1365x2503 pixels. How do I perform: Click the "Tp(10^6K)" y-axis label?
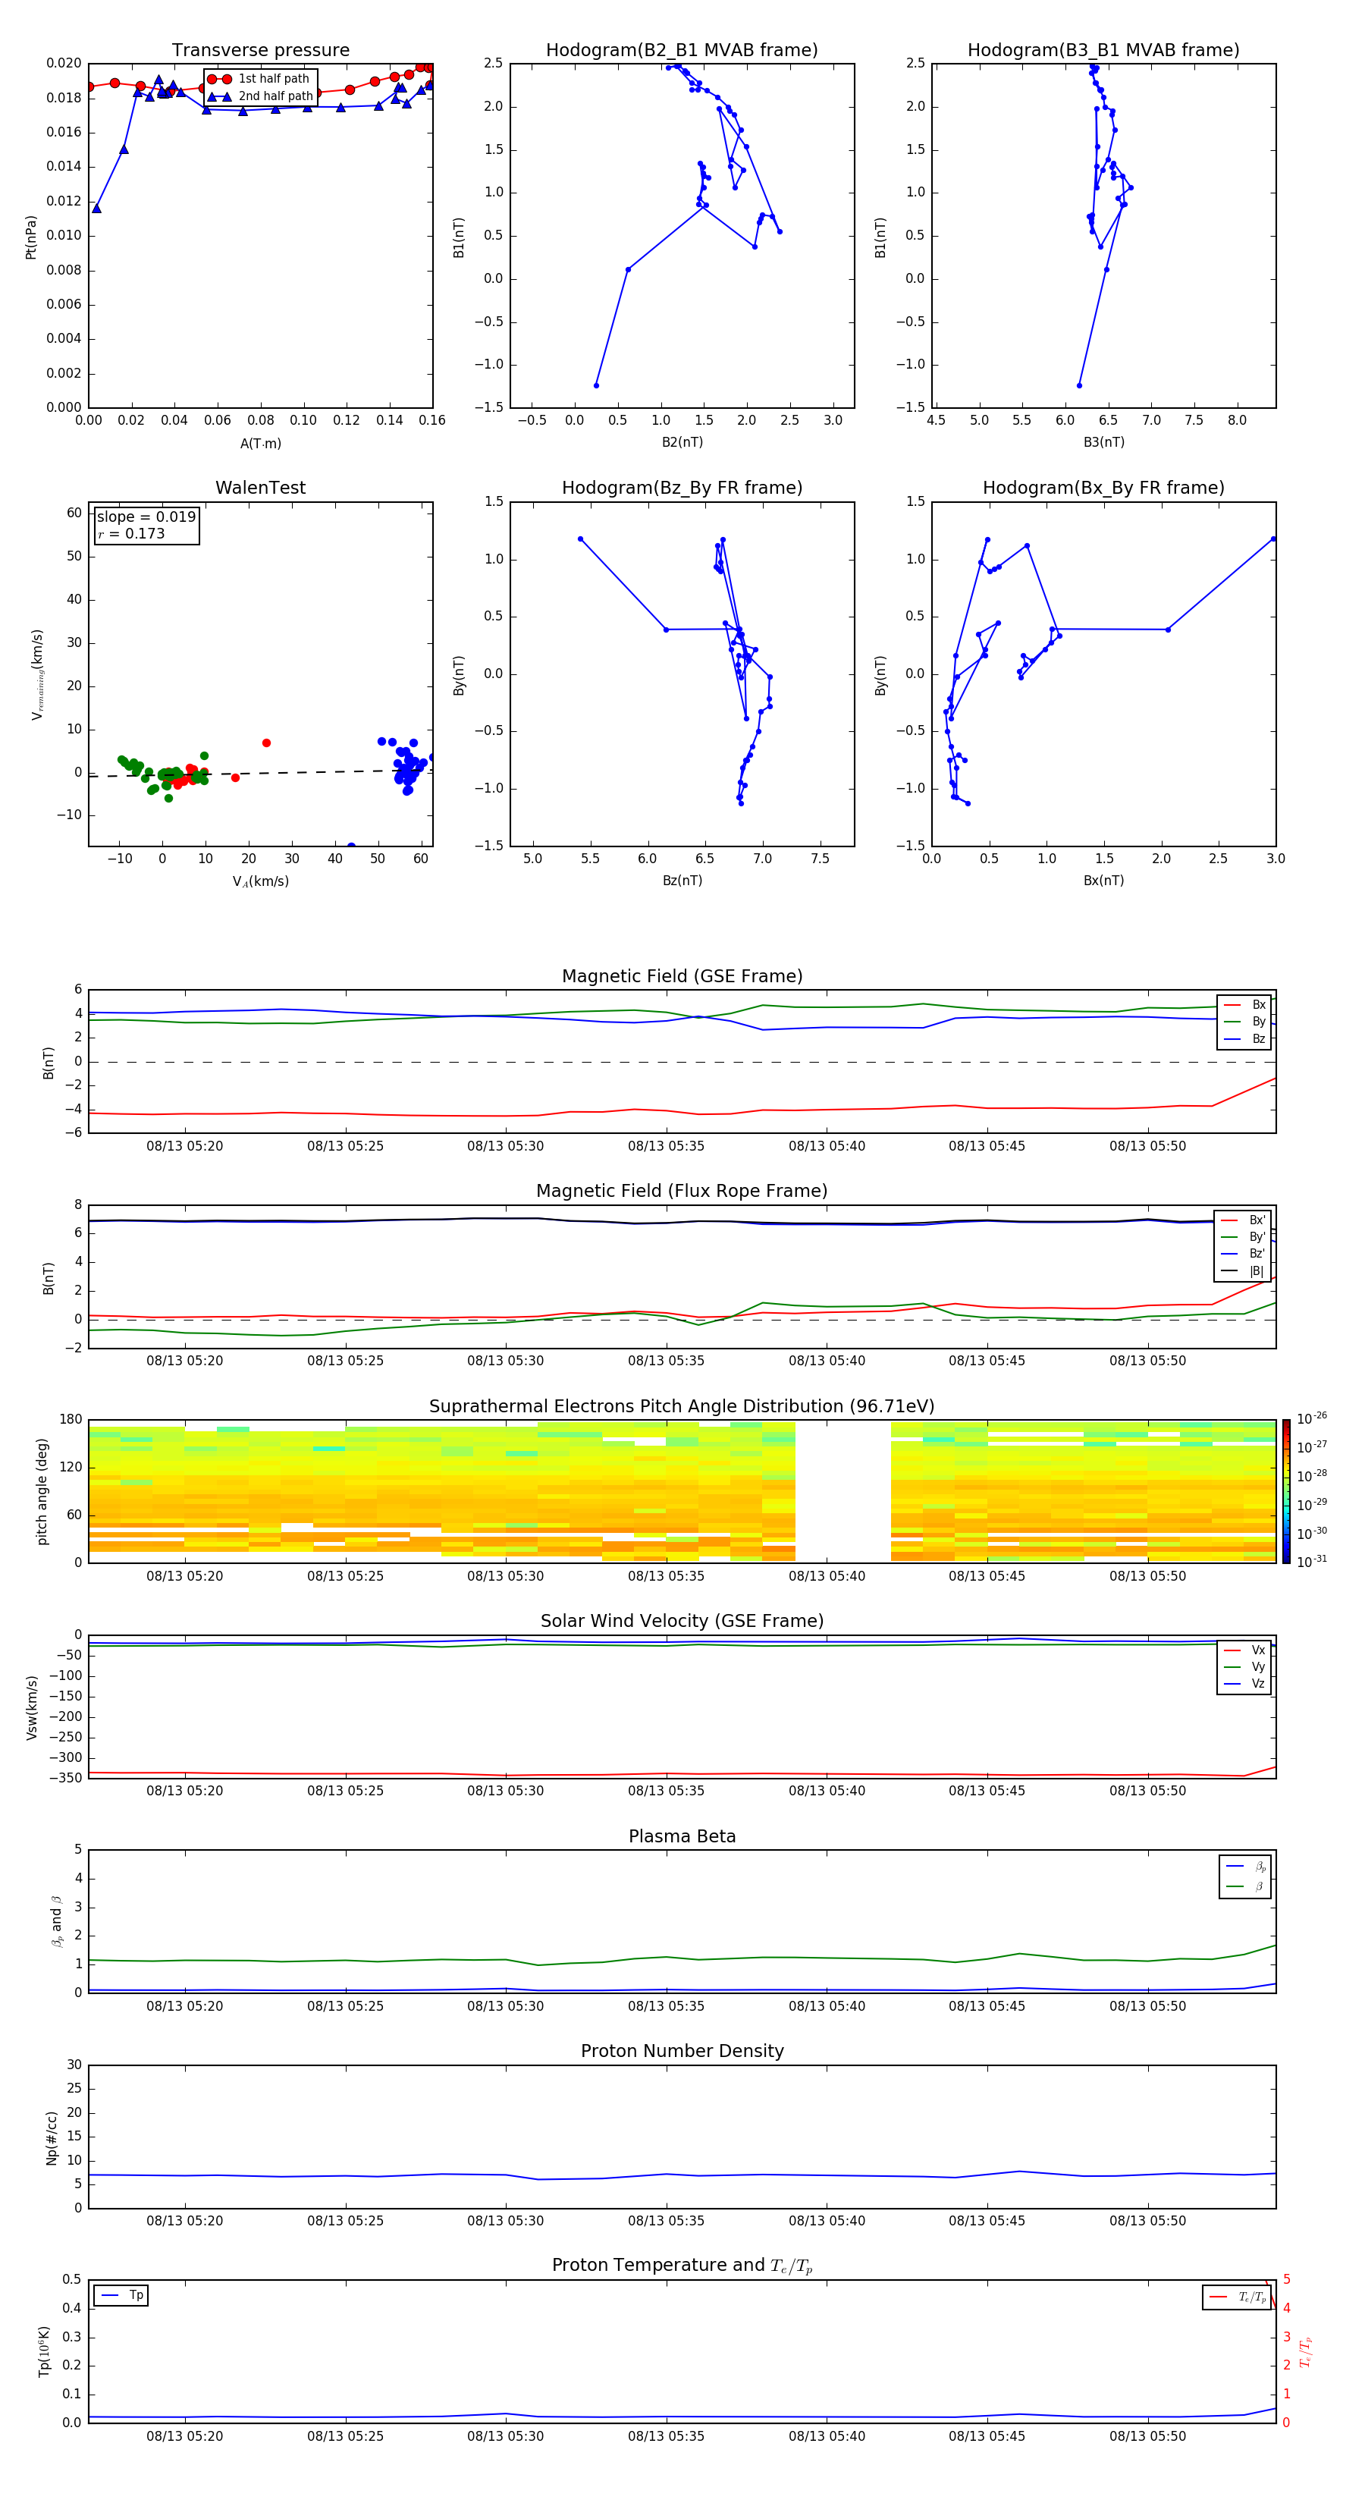point(44,2352)
